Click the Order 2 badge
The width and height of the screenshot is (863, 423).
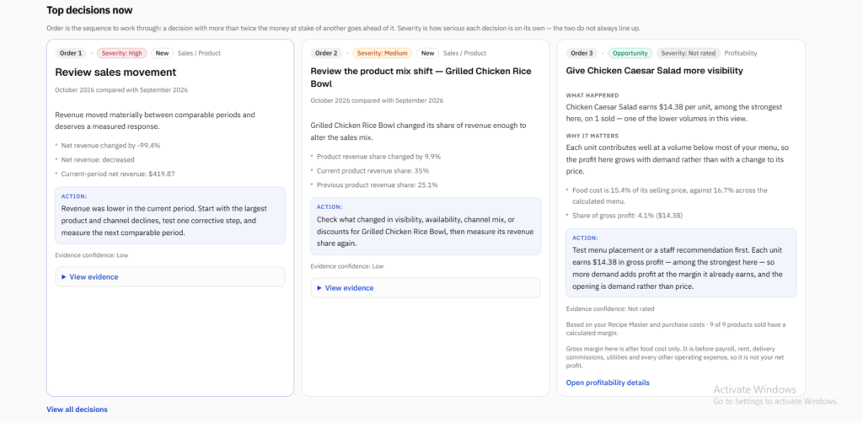pos(326,53)
